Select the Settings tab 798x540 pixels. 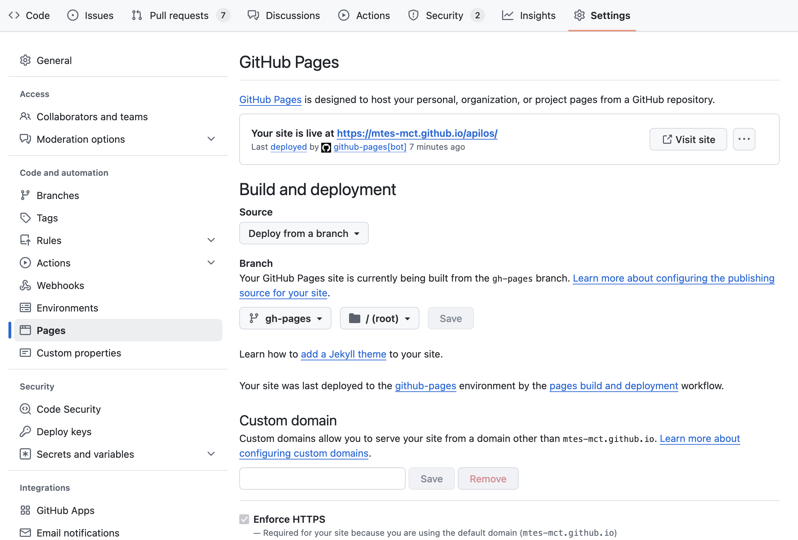coord(602,15)
